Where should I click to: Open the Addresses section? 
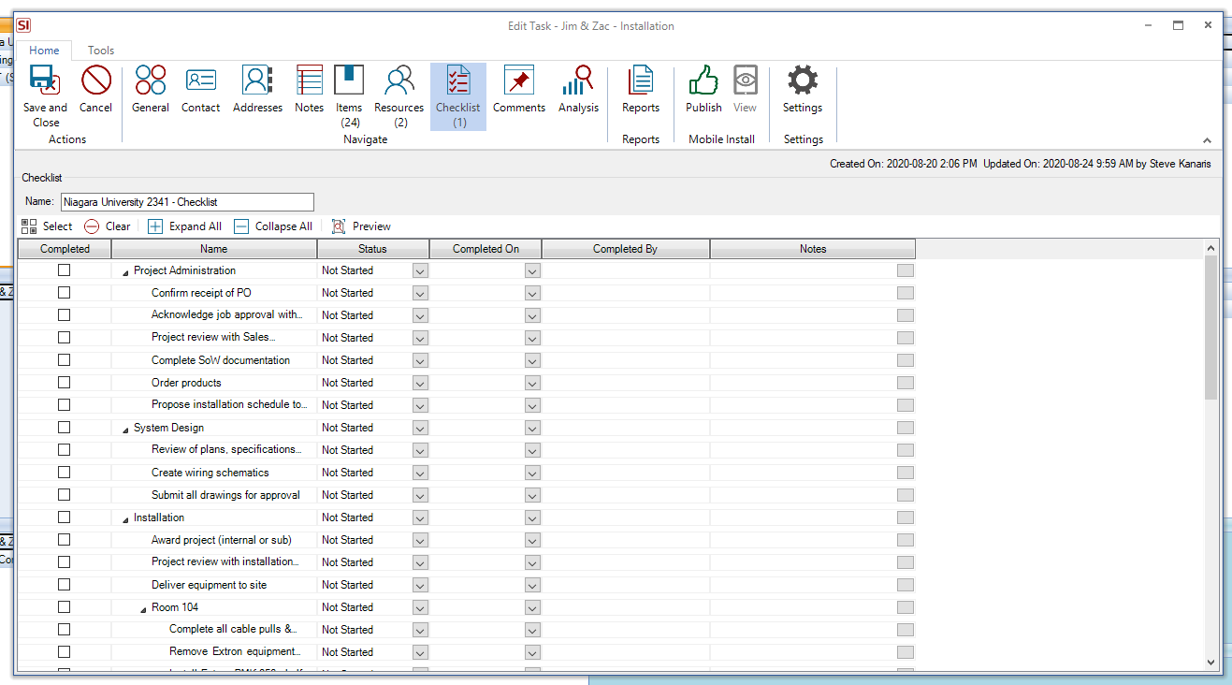click(256, 89)
